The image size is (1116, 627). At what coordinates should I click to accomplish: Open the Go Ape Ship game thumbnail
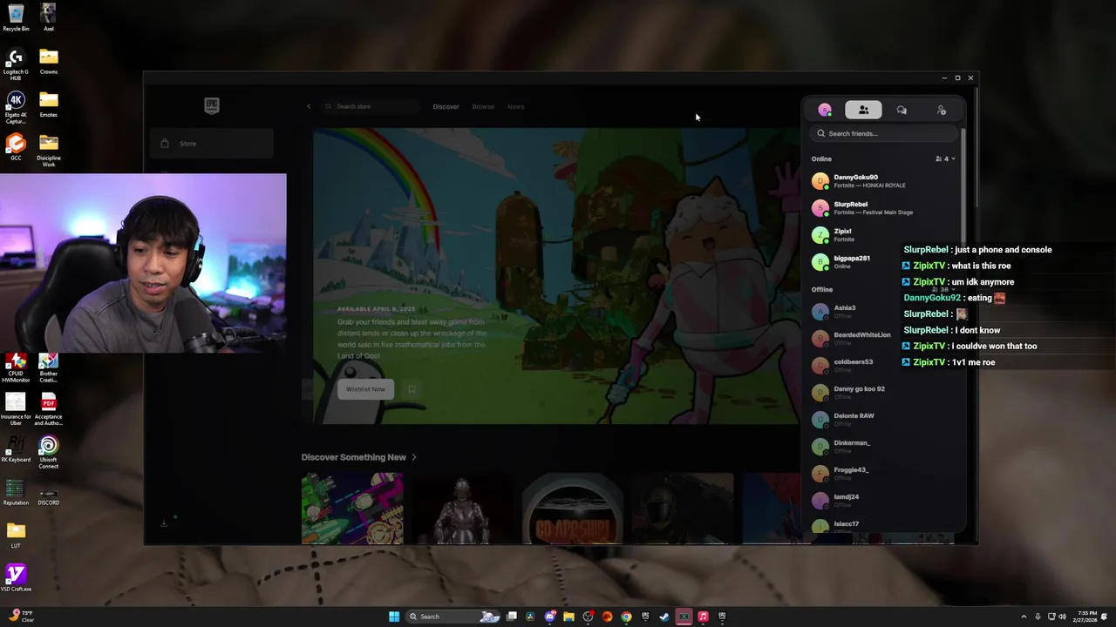point(572,509)
